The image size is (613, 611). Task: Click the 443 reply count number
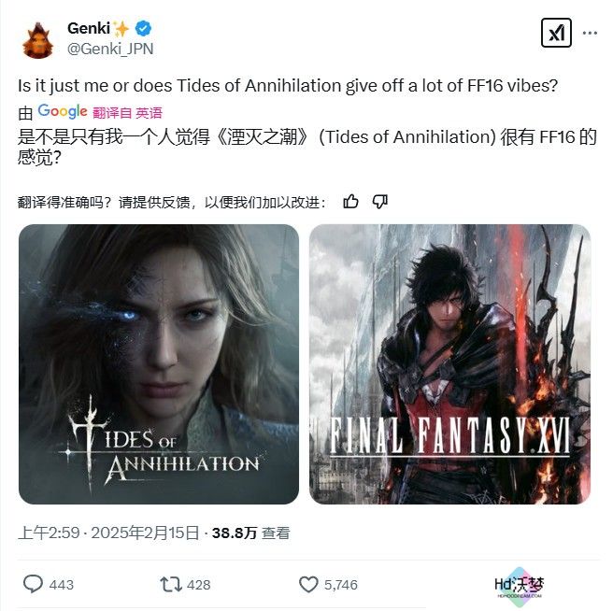[x=62, y=585]
